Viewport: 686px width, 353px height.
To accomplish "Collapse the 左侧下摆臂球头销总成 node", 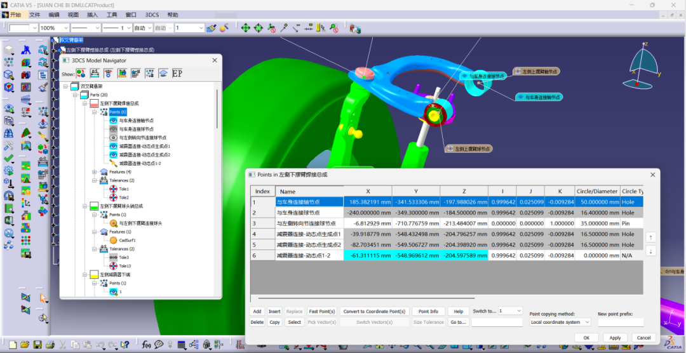I will tap(84, 206).
